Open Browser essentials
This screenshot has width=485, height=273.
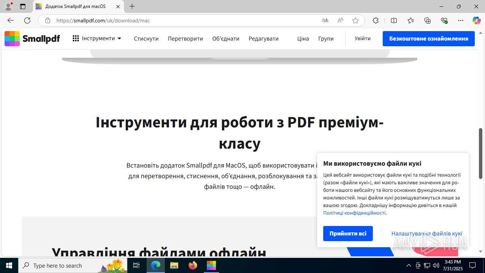444,20
